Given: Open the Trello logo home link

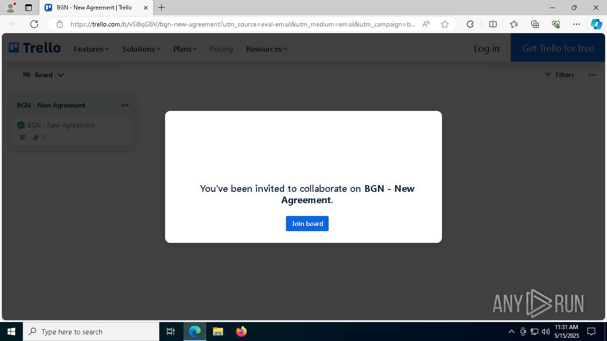Looking at the screenshot, I should tap(35, 48).
